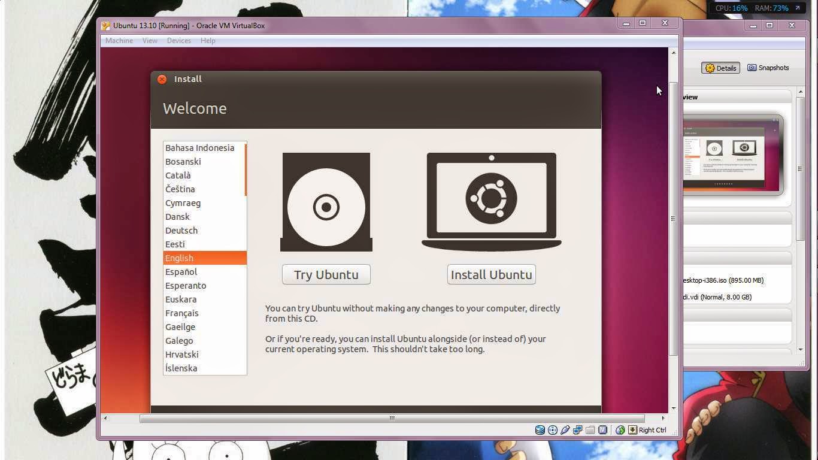818x460 pixels.
Task: Open the View menu
Action: pos(150,41)
